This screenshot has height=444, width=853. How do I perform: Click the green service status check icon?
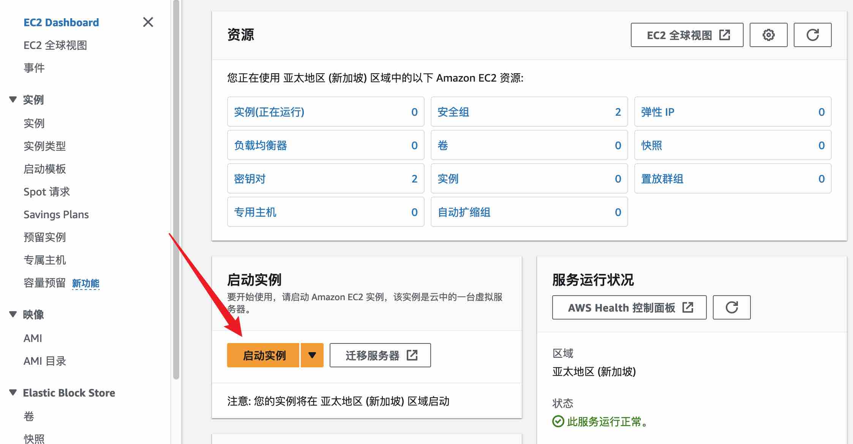(x=558, y=422)
